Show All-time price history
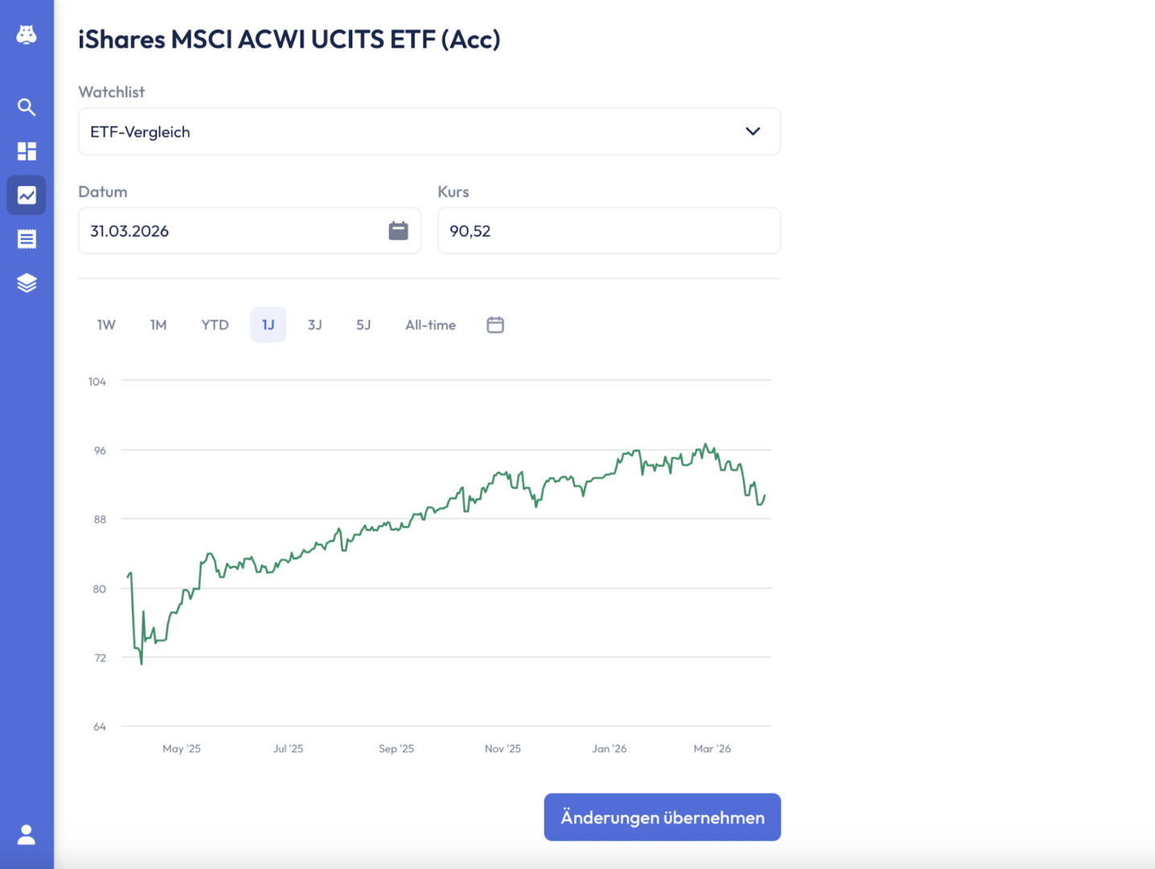 point(430,325)
